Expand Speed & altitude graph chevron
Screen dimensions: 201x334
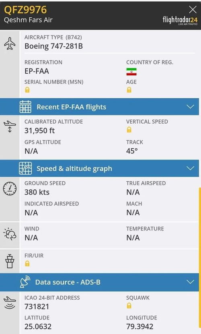[x=190, y=168]
